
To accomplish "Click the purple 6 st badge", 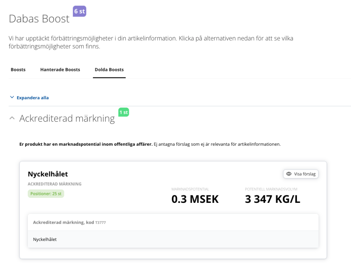I will click(80, 11).
